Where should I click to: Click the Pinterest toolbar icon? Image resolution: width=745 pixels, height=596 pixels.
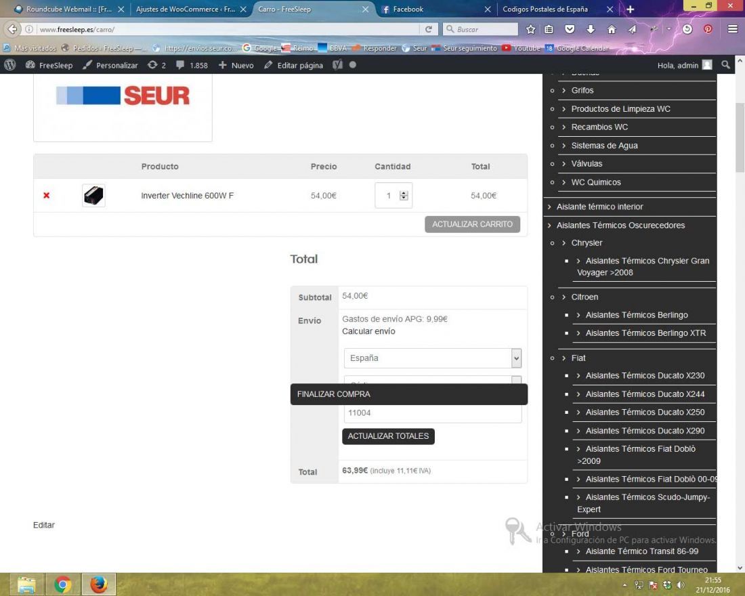pos(708,29)
